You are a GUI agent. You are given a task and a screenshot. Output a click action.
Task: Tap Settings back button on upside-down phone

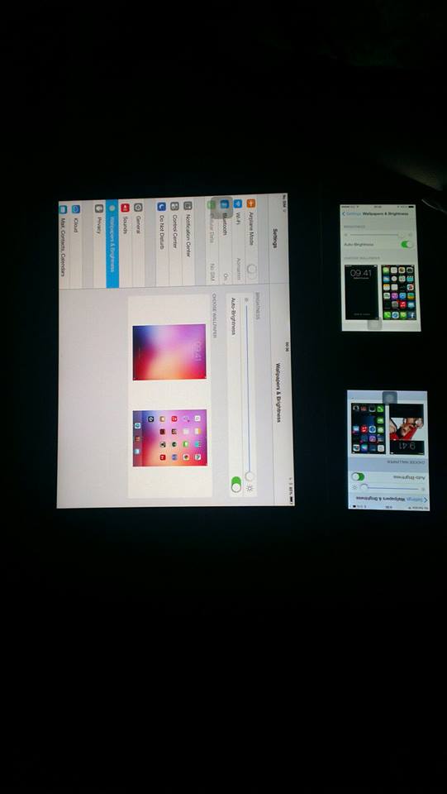417,500
